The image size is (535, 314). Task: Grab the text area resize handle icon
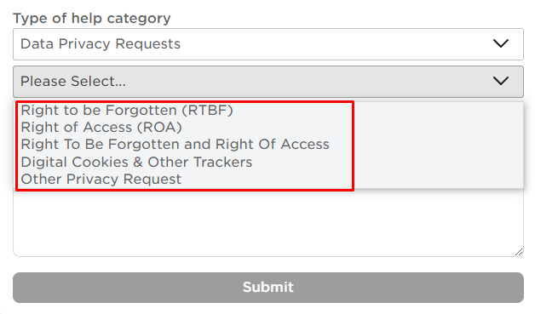519,252
